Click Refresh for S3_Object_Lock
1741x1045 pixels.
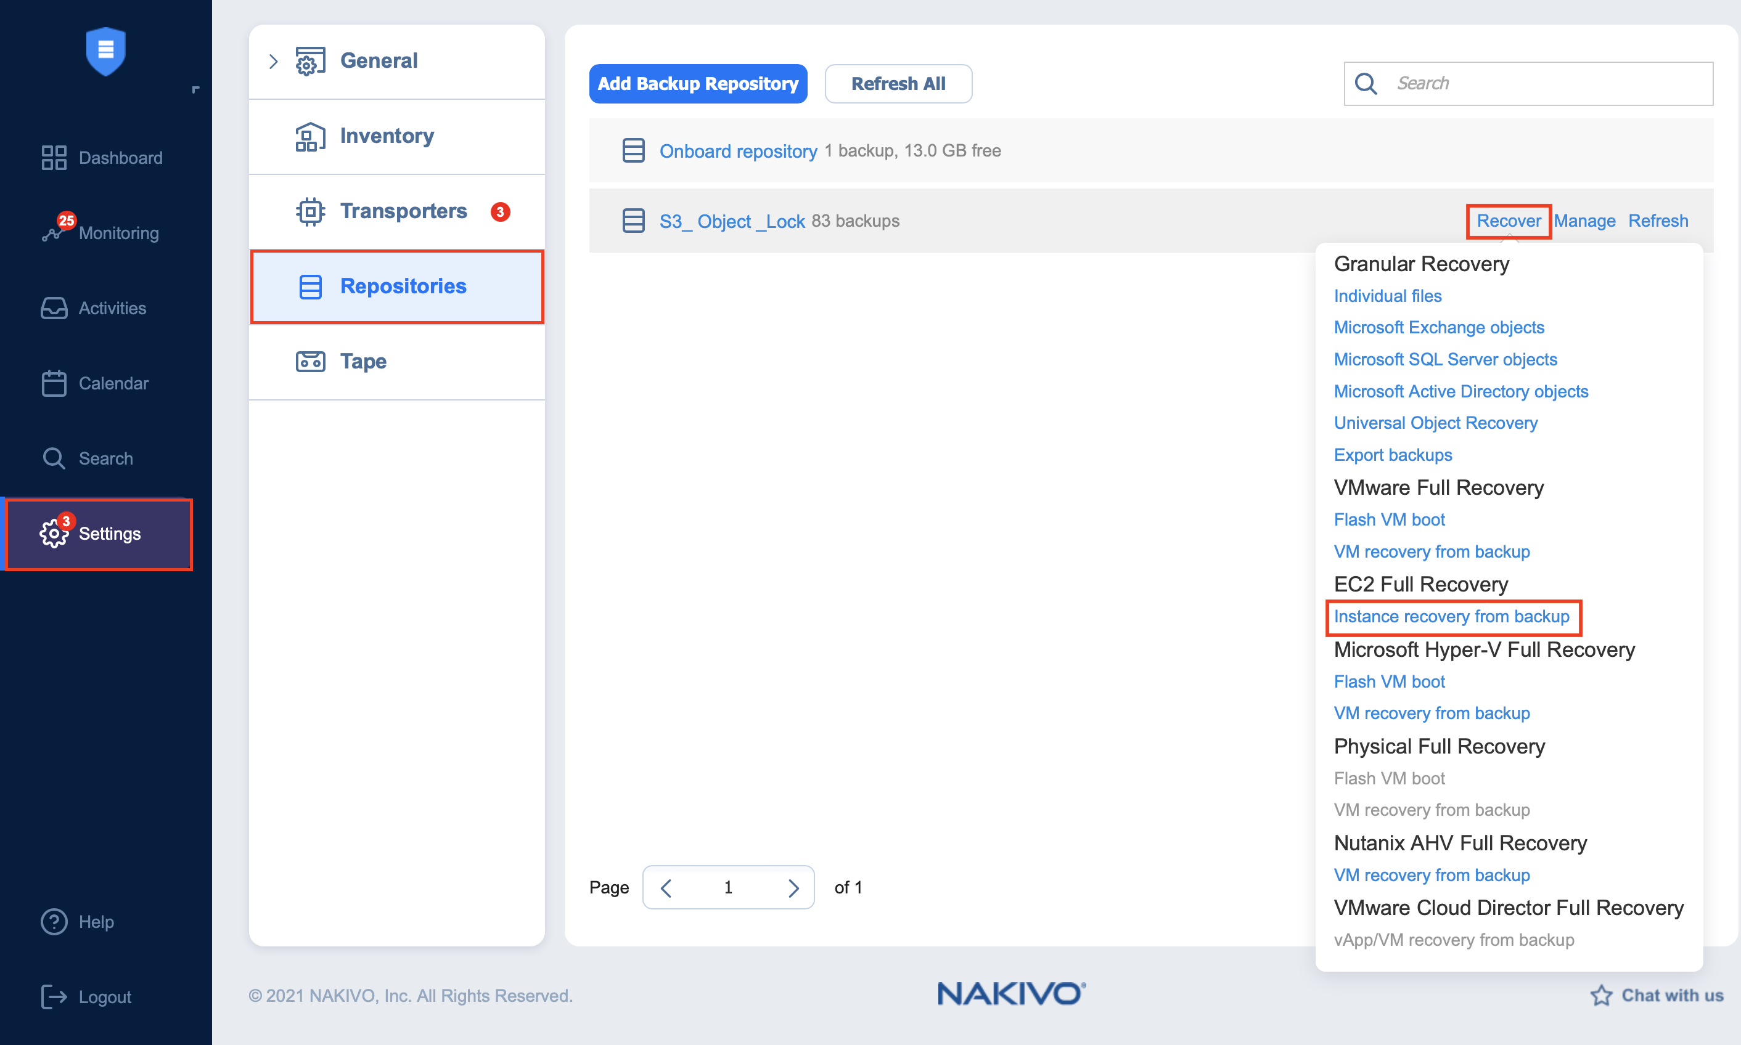point(1658,221)
